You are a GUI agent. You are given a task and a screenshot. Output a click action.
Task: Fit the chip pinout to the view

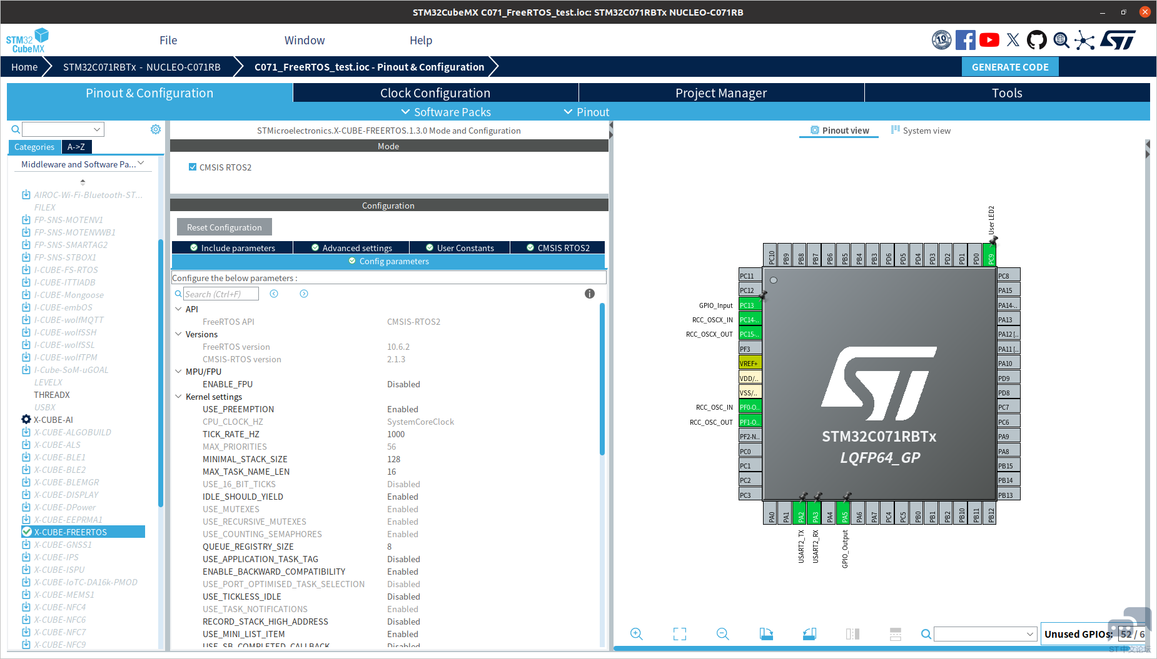(x=680, y=634)
